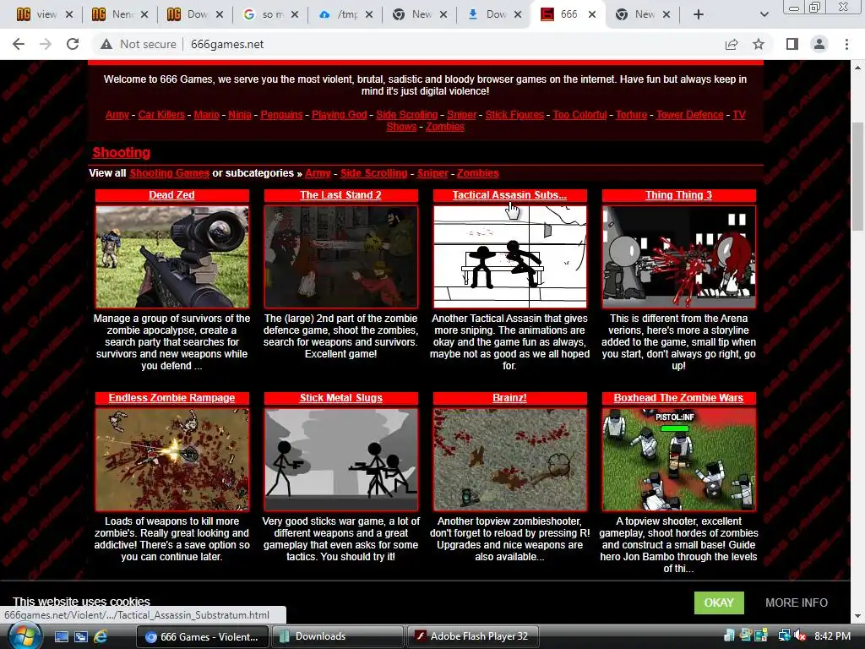This screenshot has width=865, height=649.
Task: Expand the tab search dropdown arrow
Action: pyautogui.click(x=764, y=14)
